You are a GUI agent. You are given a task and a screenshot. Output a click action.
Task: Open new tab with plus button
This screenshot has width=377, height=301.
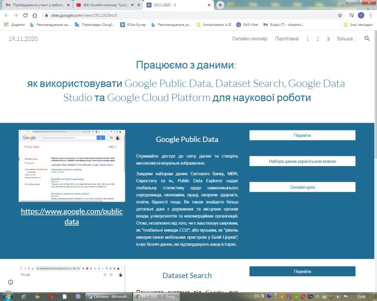pos(220,5)
